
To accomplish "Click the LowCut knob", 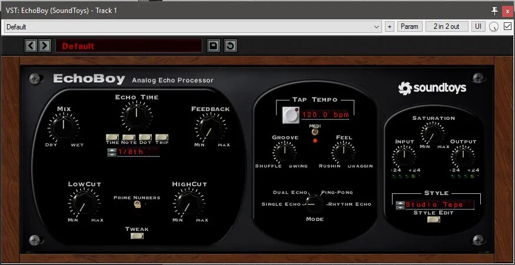I will click(x=84, y=203).
